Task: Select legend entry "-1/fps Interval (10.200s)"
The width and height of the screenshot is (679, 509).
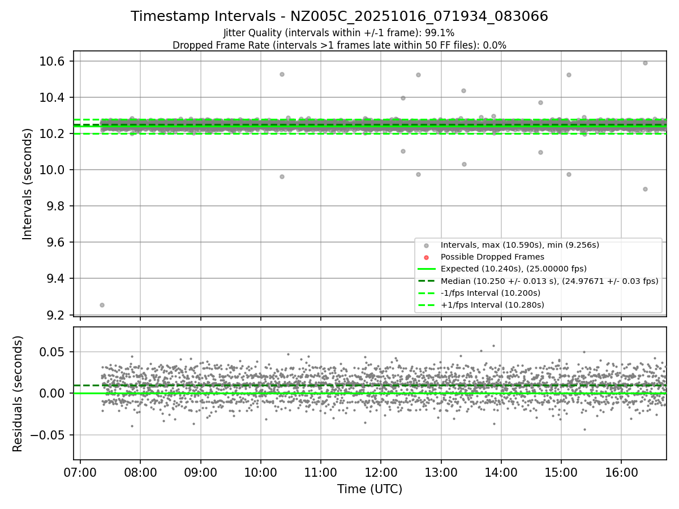Action: 490,293
